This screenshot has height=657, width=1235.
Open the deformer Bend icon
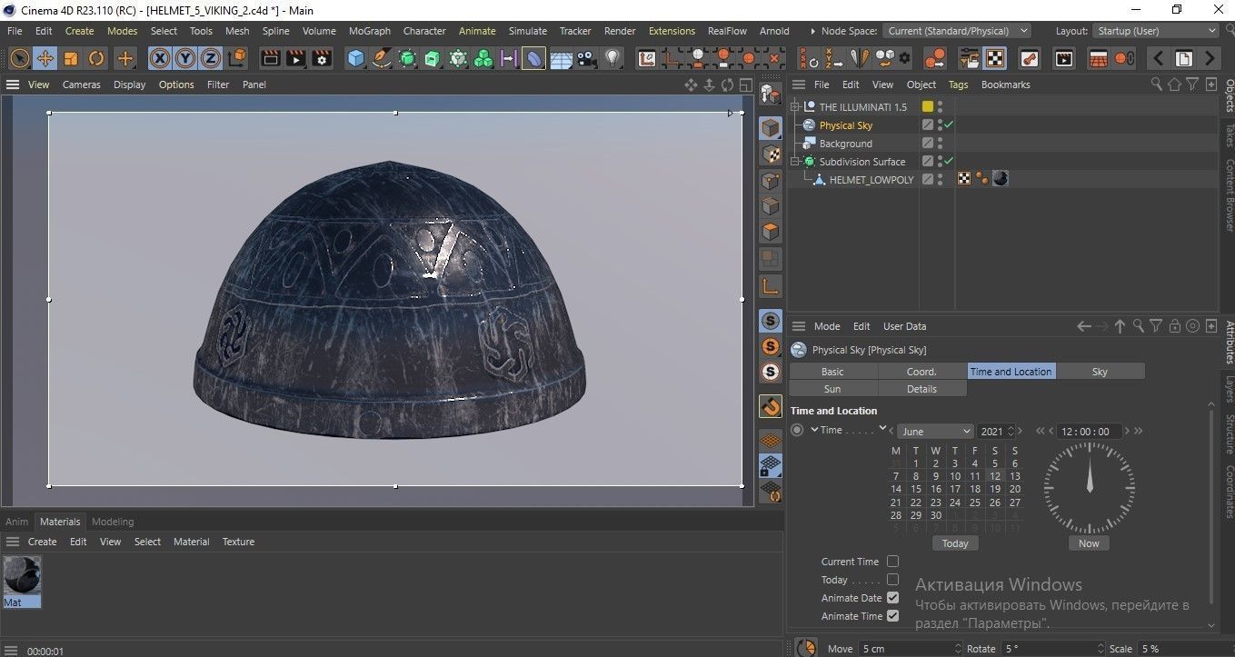[534, 58]
